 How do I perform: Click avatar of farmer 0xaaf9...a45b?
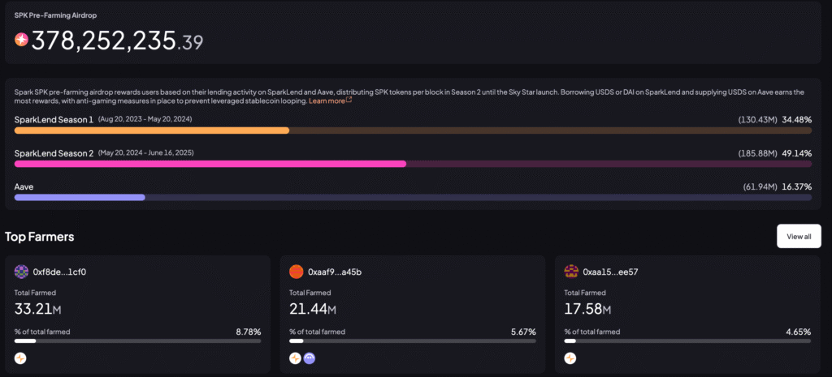click(296, 272)
